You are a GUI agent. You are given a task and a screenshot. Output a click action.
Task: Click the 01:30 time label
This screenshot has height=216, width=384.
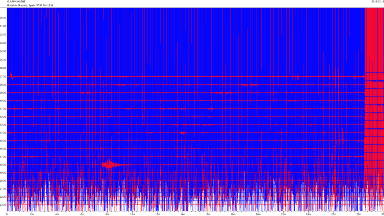[3, 26]
